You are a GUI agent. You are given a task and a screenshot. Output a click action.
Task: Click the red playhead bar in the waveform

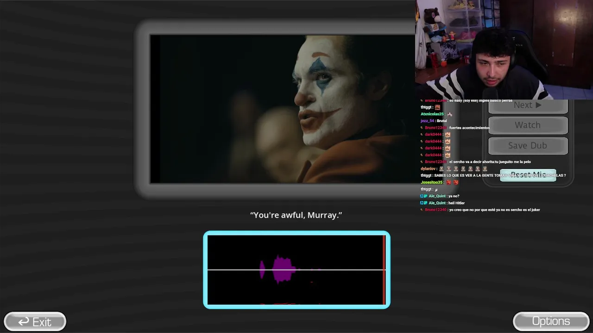384,270
